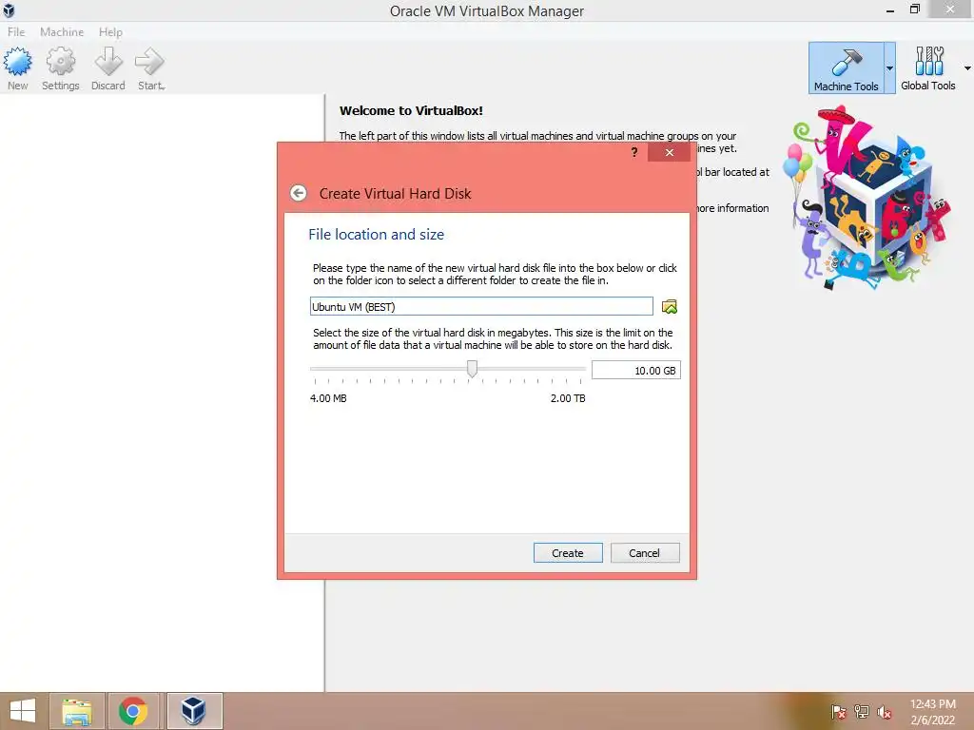Viewport: 974px width, 730px height.
Task: Click the Start arrow icon
Action: point(150,68)
